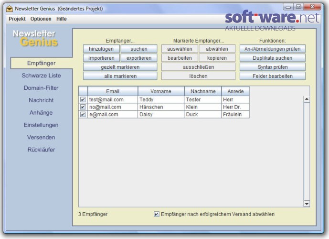Click the gezielt markieren button
This screenshot has width=329, height=239.
[x=120, y=67]
